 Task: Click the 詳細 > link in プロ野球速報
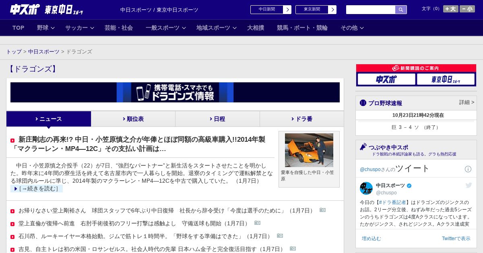467,102
